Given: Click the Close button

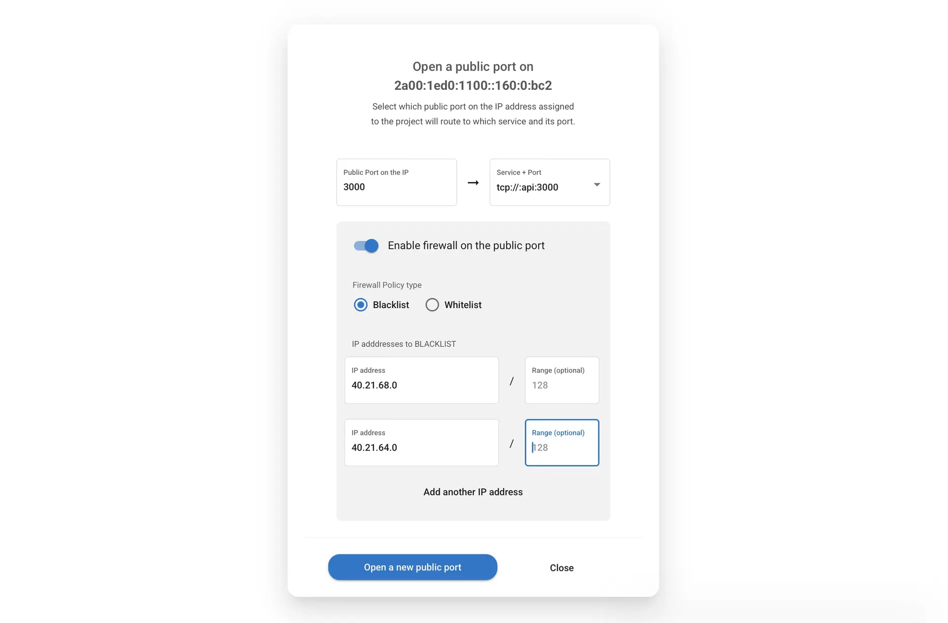Looking at the screenshot, I should click(562, 567).
